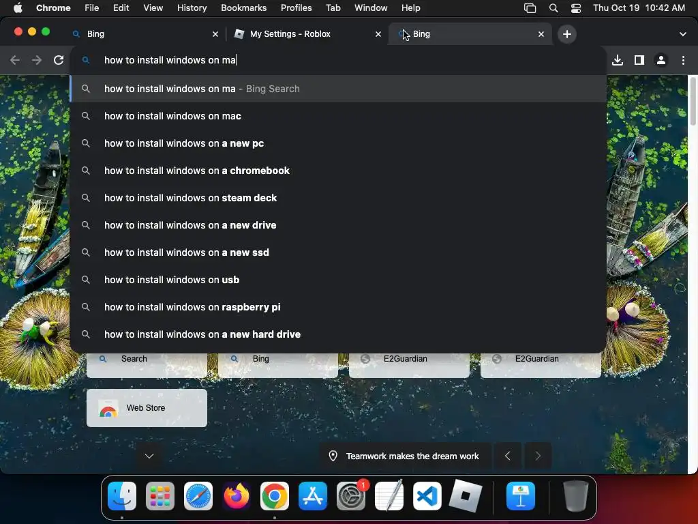Open the first E2Guardian quick link
Viewport: 698px width, 524px height.
tap(409, 364)
